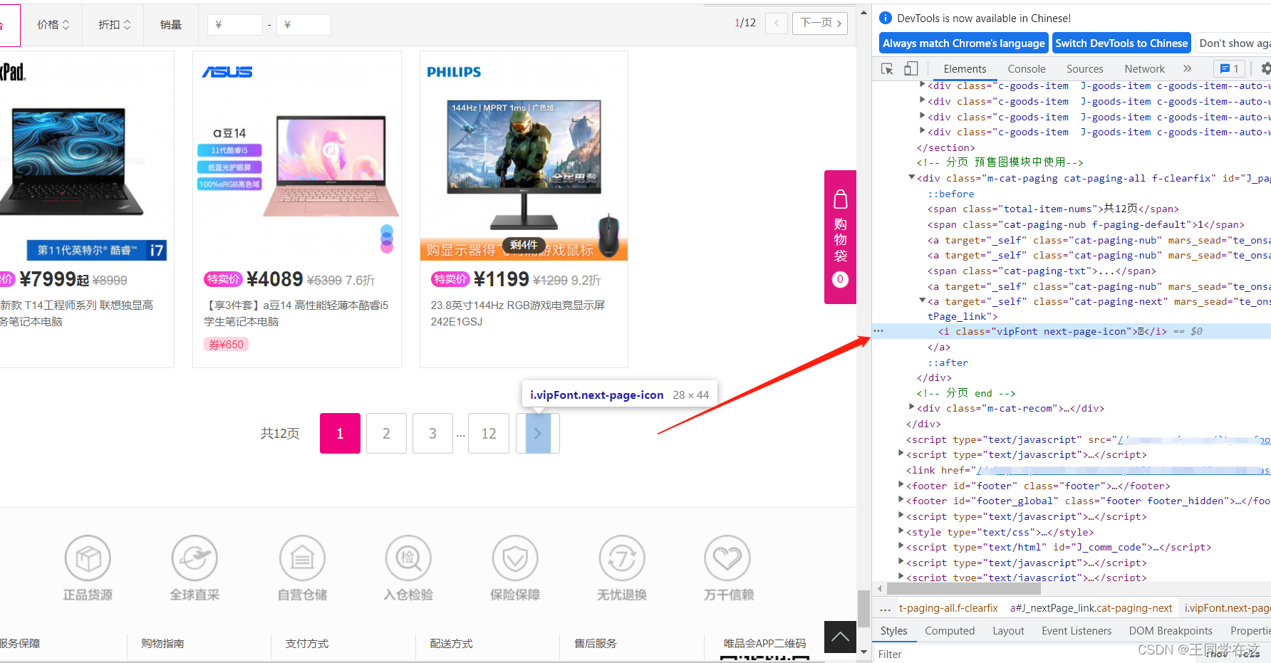This screenshot has width=1271, height=663.
Task: Click the ASUS brand logo
Action: [227, 72]
